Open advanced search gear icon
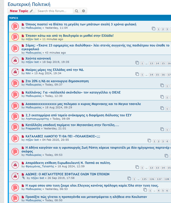The width and height of the screenshot is (171, 203). point(84,11)
